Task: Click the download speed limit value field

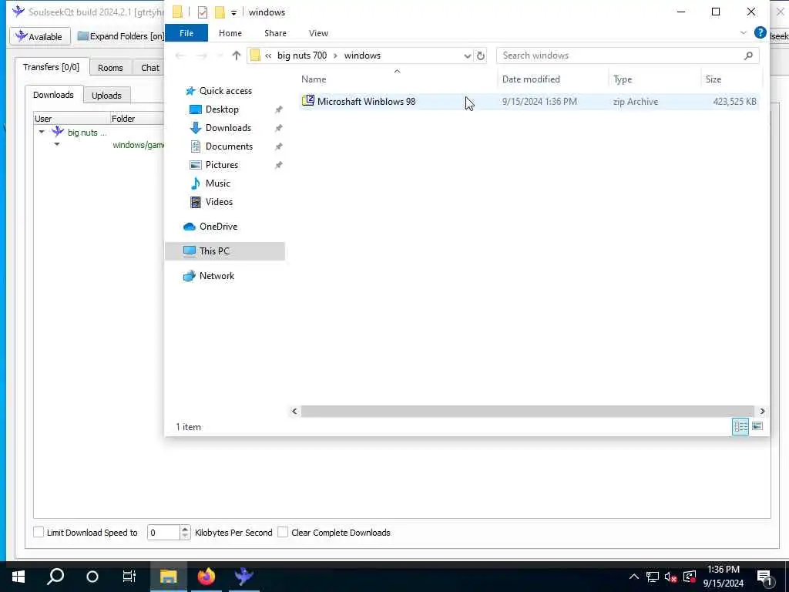Action: (x=163, y=533)
